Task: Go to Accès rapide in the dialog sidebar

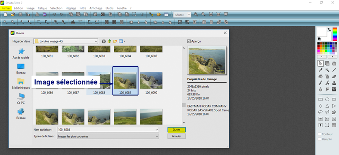Action: (x=21, y=54)
